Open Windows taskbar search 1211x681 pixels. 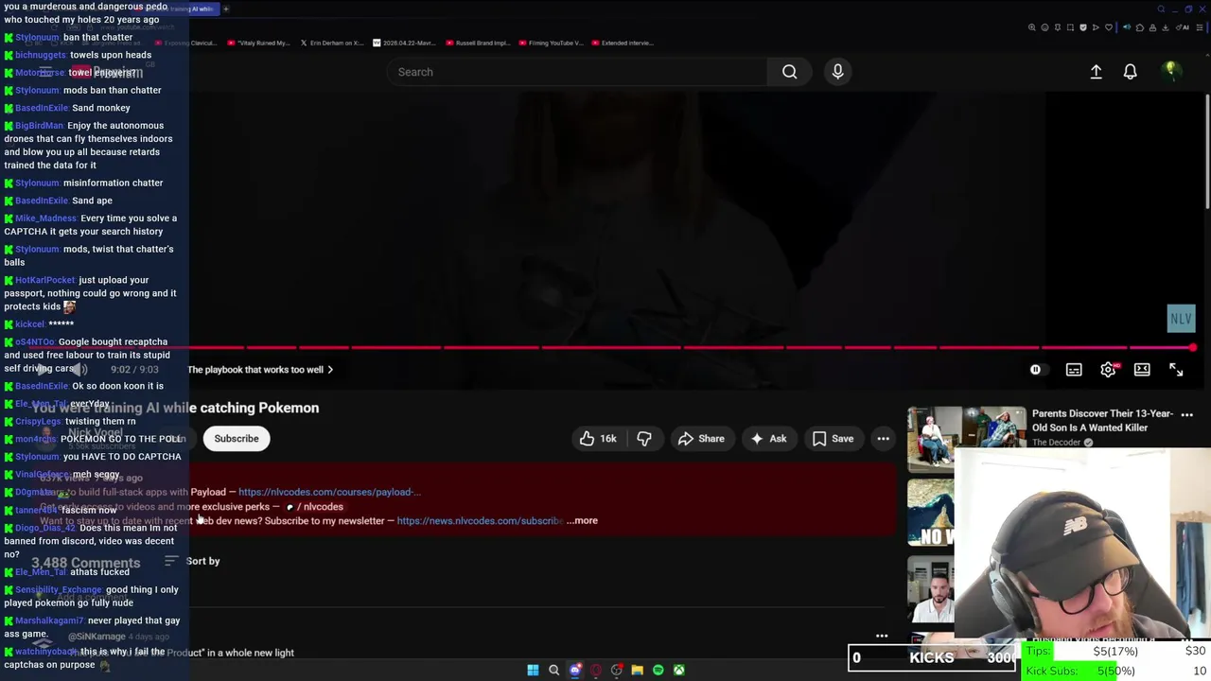(553, 670)
